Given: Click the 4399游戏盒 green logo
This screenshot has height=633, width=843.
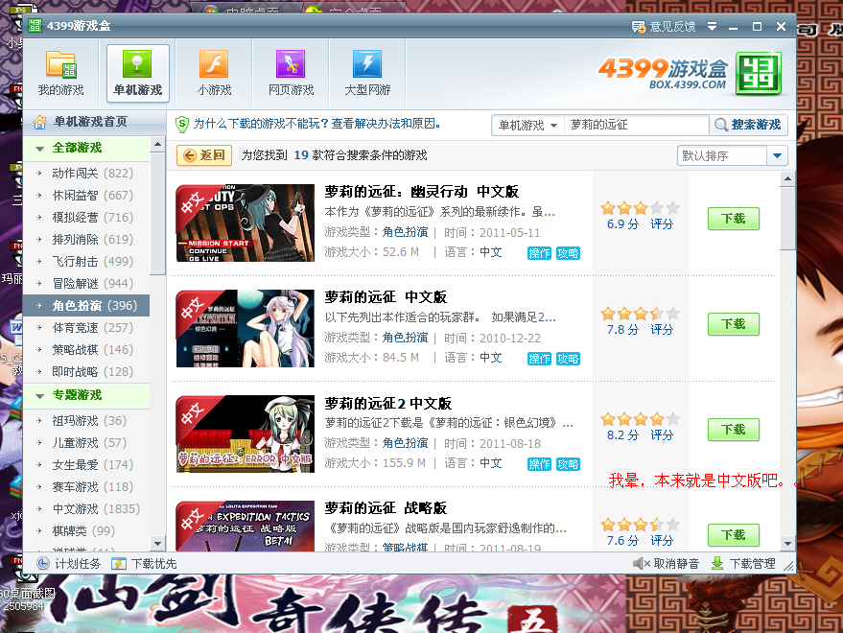Looking at the screenshot, I should pos(758,74).
